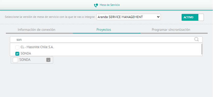Uncheck the SONDA checkbox in the results list
The height and width of the screenshot is (97, 213).
[17, 54]
